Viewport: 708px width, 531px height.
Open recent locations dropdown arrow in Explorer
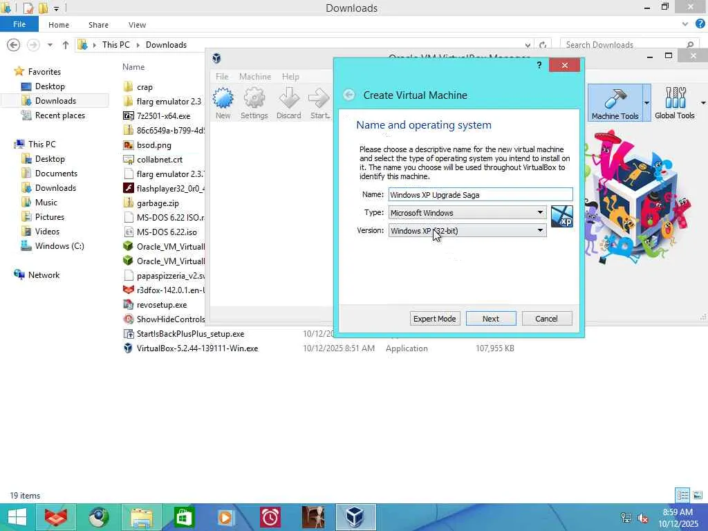pyautogui.click(x=50, y=45)
